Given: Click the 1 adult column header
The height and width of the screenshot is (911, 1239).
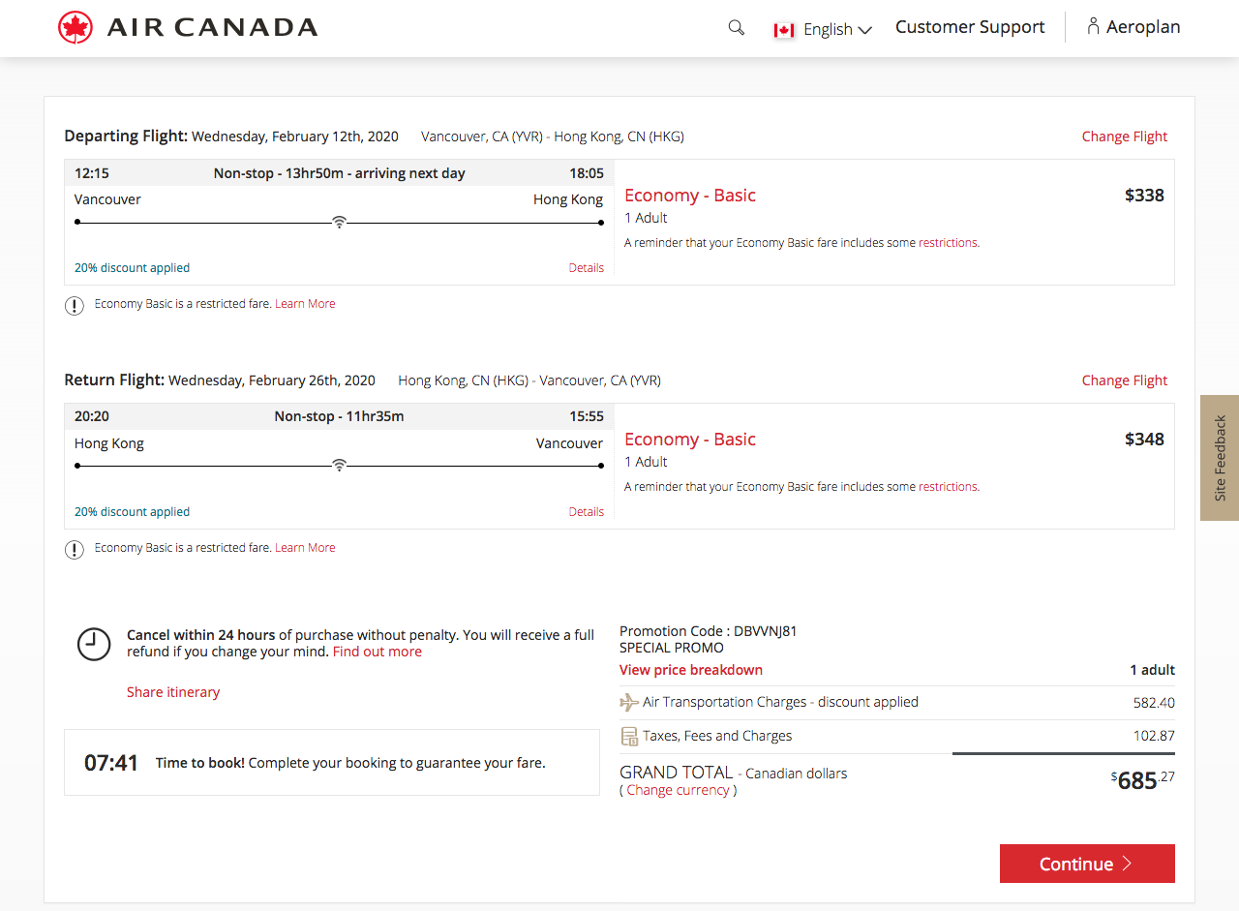Looking at the screenshot, I should [1153, 670].
